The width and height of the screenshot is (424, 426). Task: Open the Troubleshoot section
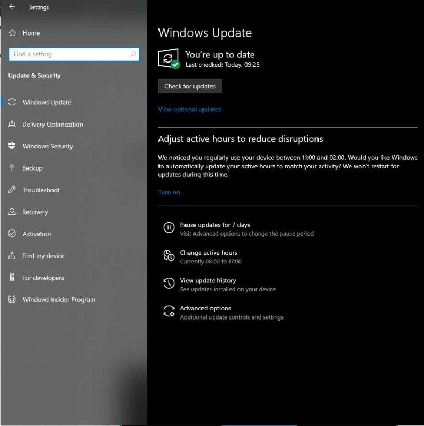coord(41,190)
